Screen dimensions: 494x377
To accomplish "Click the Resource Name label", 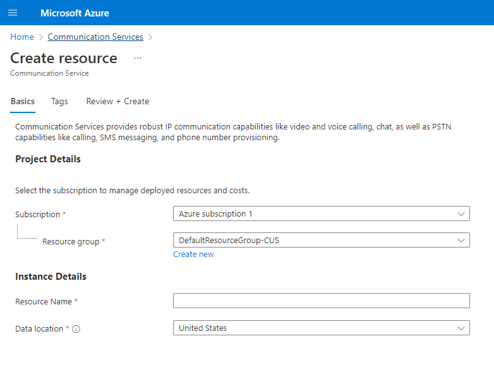I will (x=44, y=302).
